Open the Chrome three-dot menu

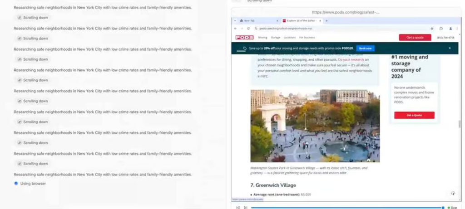tap(457, 29)
